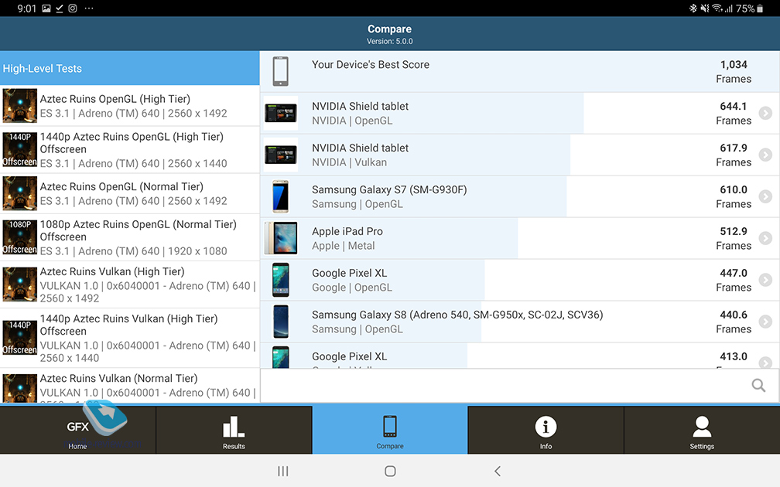The image size is (780, 487).
Task: Expand NVIDIA Shield tablet OpenGL details arrow
Action: pyautogui.click(x=765, y=114)
